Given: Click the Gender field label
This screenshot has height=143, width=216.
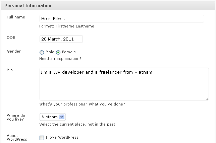Looking at the screenshot, I should click(x=14, y=51).
